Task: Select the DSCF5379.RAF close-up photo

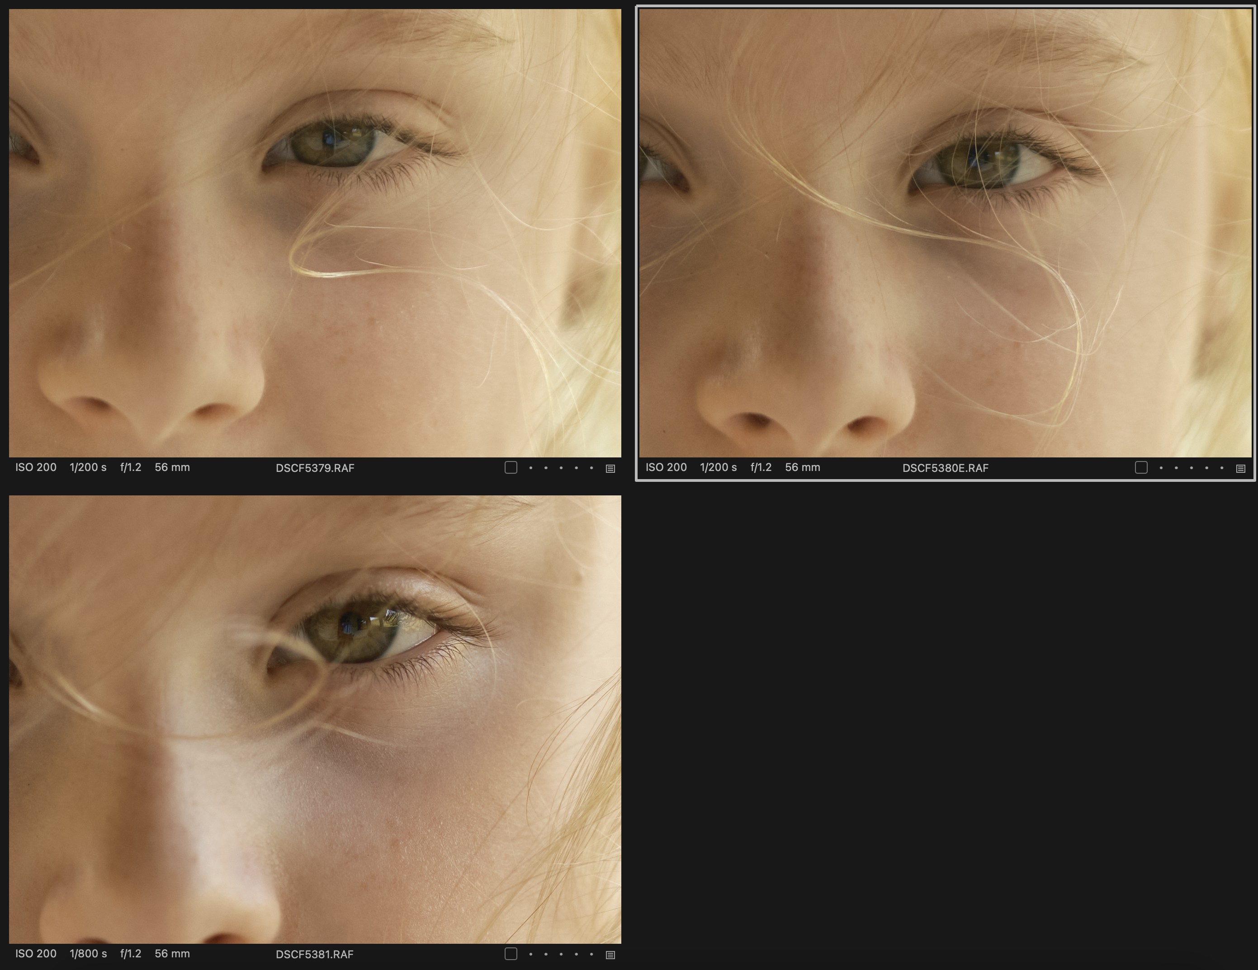Action: pos(315,233)
